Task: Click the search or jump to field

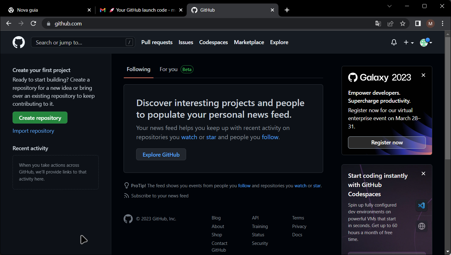Action: [83, 42]
